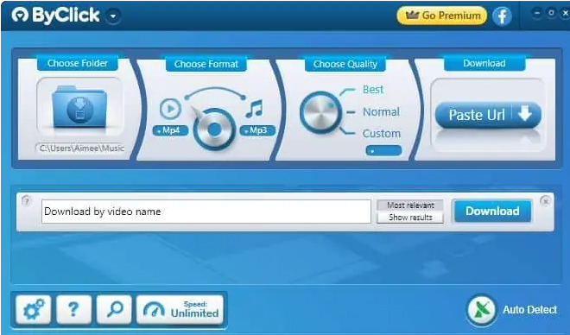Click the Auto Detect label
The image size is (570, 335).
529,310
